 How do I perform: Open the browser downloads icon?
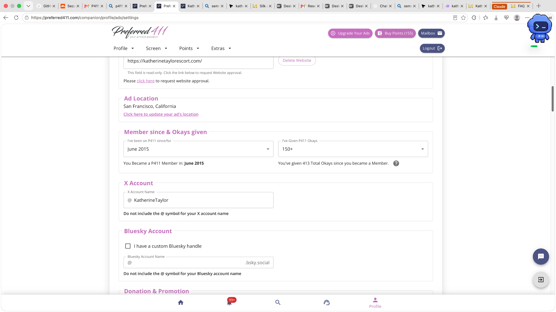[x=496, y=18]
